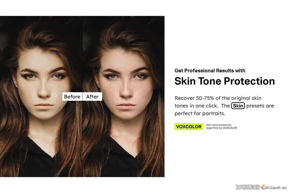The width and height of the screenshot is (290, 193).
Task: Click the After label
Action: (92, 96)
